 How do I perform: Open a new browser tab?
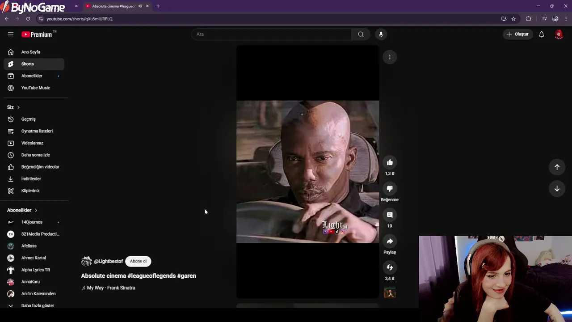point(158,6)
